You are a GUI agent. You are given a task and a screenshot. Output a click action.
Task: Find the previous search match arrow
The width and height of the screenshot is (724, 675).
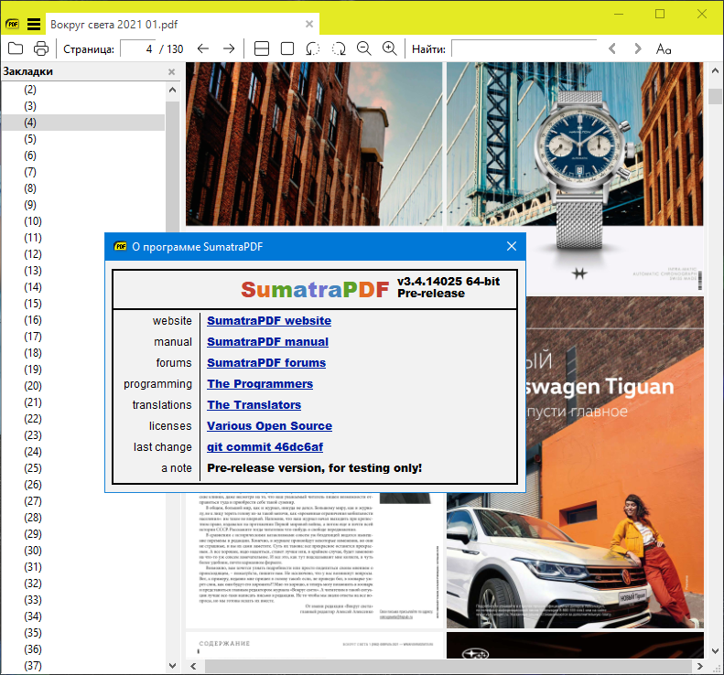[612, 48]
